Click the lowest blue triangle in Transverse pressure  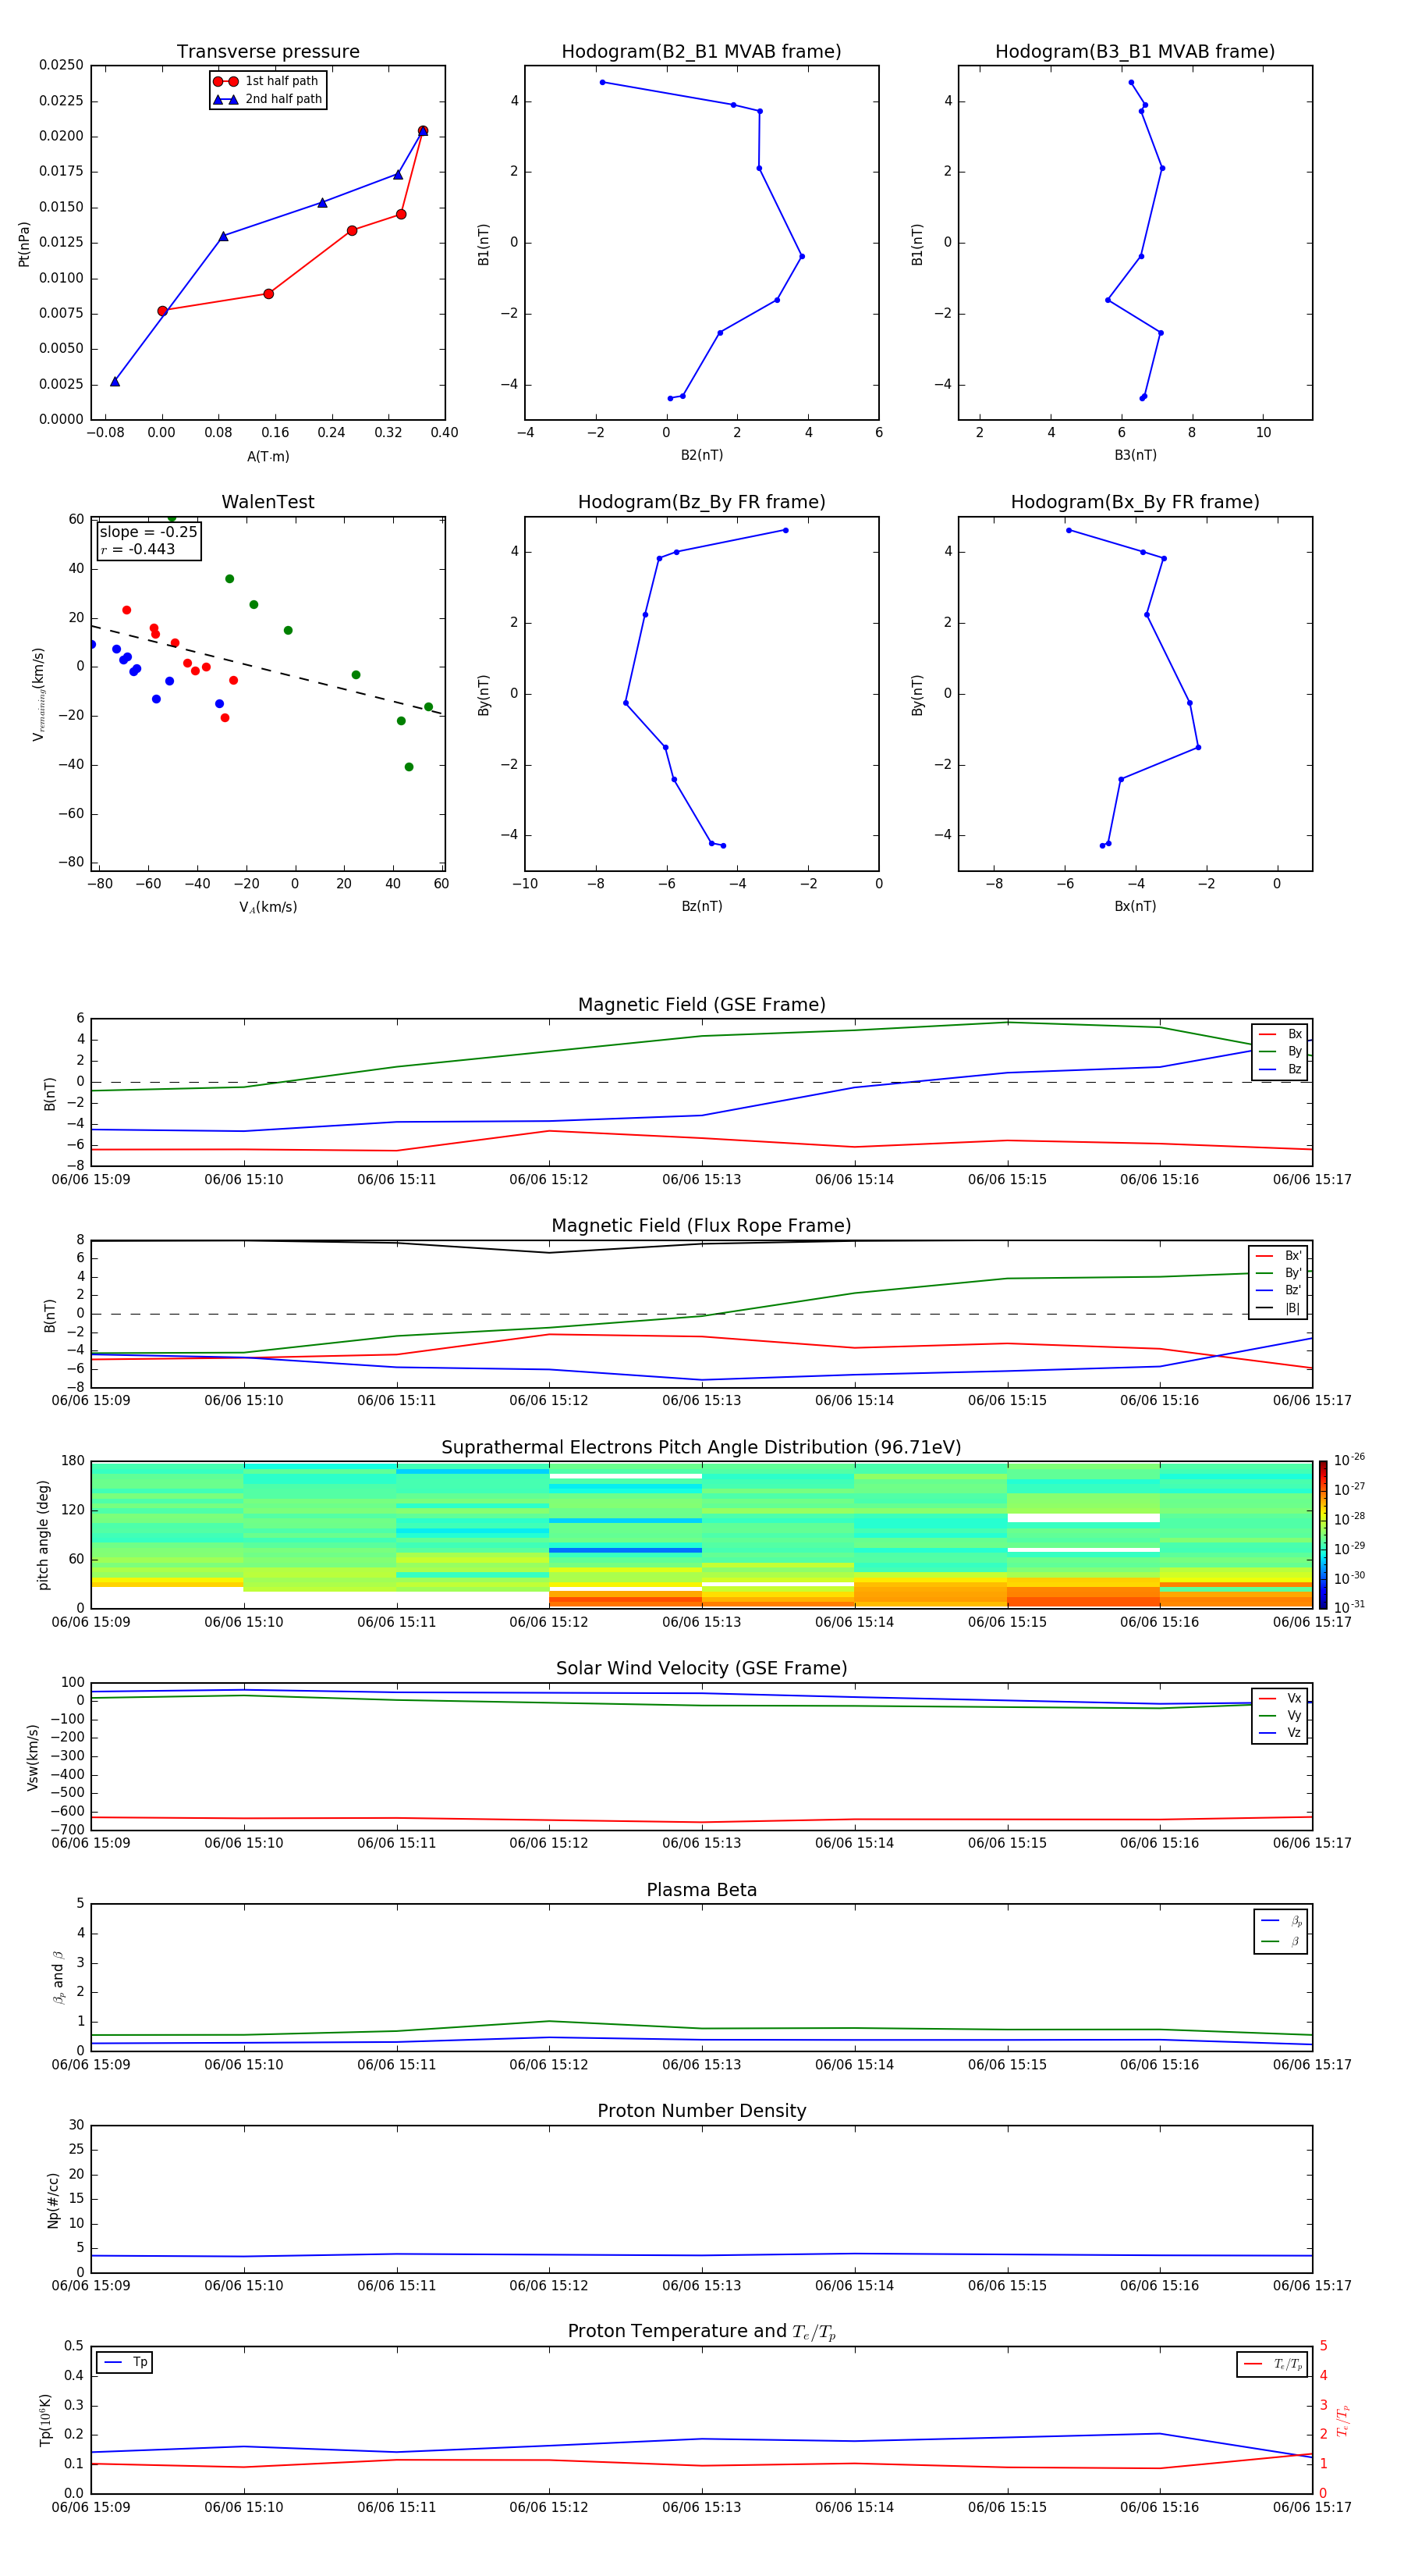115,381
